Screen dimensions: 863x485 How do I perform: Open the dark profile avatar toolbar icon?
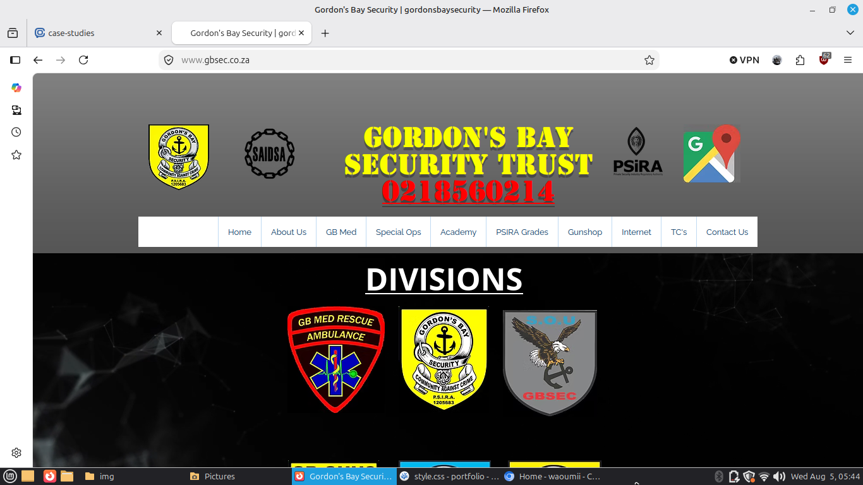(x=777, y=60)
